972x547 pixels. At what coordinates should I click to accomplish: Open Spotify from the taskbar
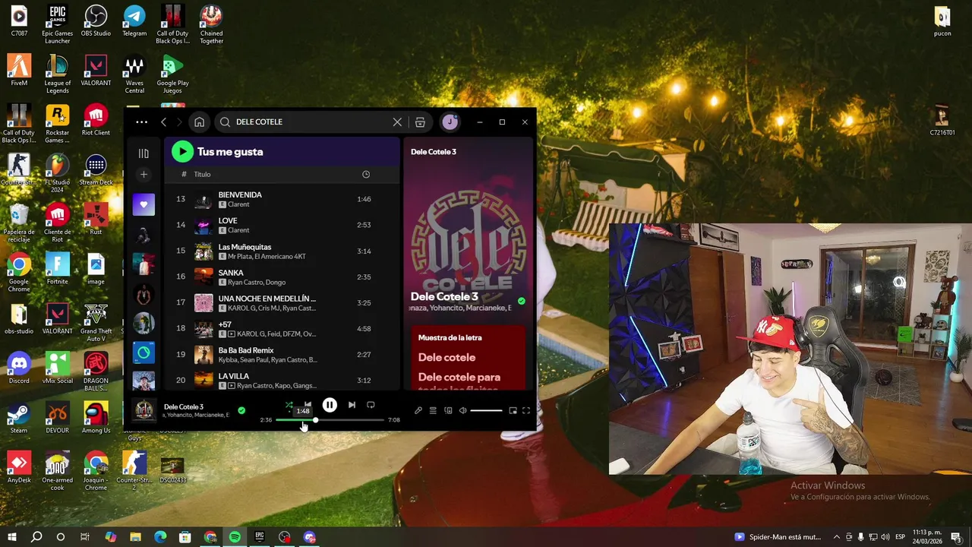pos(235,537)
